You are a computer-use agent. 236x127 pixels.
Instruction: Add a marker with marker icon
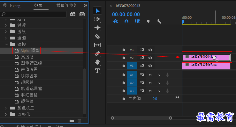coord(148,21)
